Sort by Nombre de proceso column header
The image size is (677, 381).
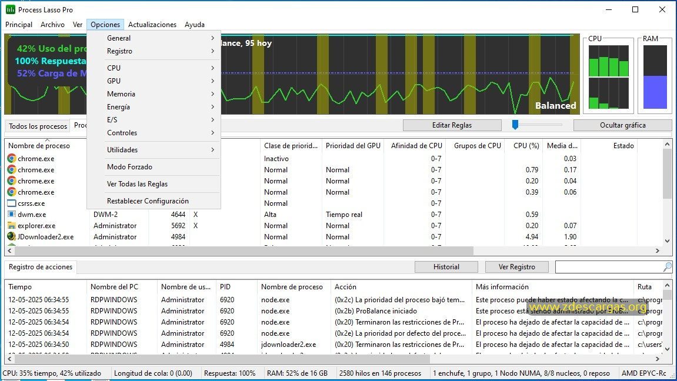(39, 146)
